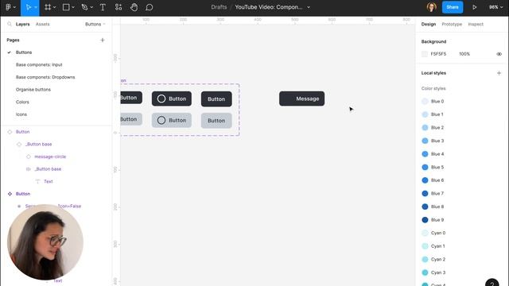The width and height of the screenshot is (509, 286).
Task: Open file name dropdown chevron
Action: pos(309,7)
